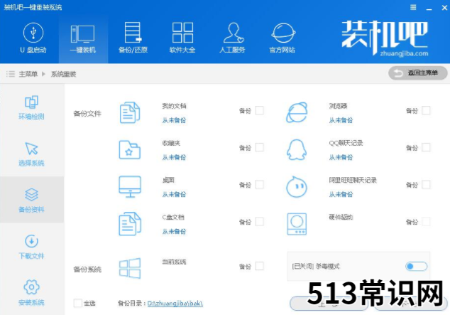Check backup box for 收藏夹
Viewport: 450px width, 315px height.
point(259,147)
